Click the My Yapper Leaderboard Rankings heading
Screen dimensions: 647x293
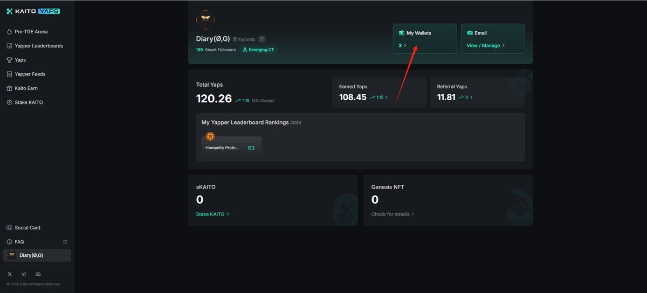(x=245, y=122)
